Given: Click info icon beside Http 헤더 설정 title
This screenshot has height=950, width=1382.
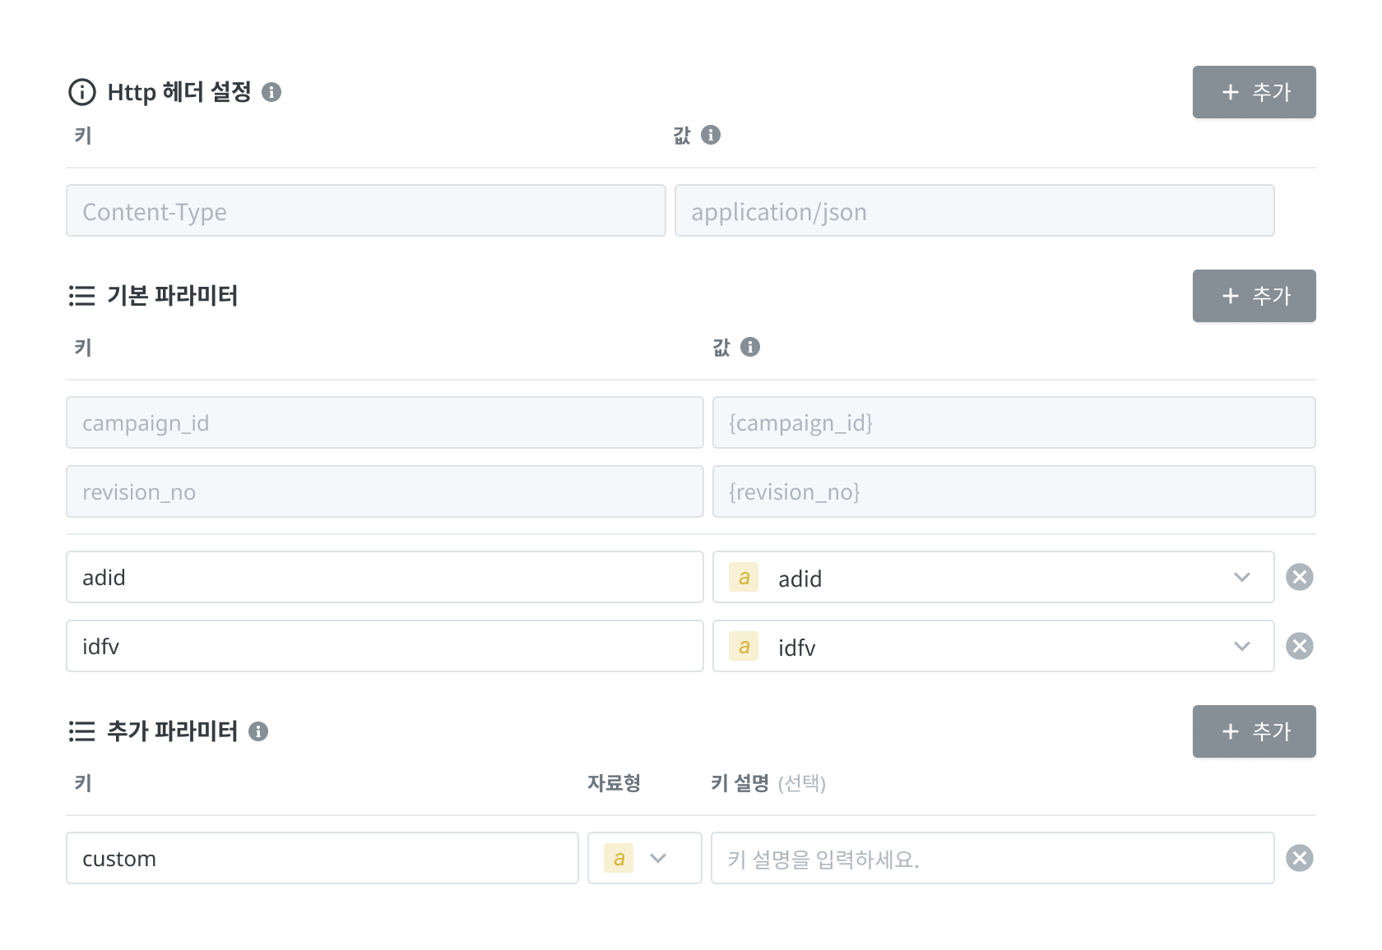Looking at the screenshot, I should (x=271, y=92).
